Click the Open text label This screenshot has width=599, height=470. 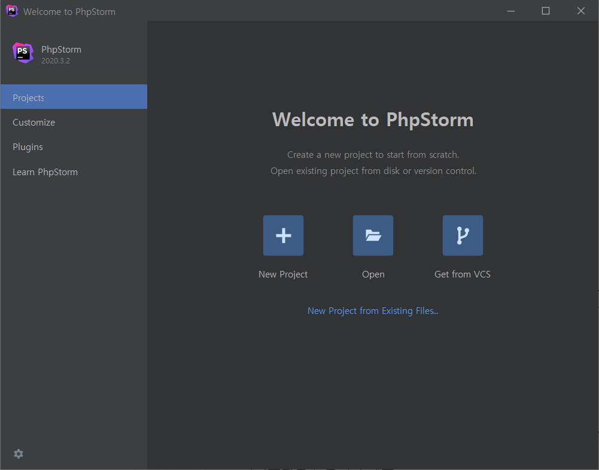[x=373, y=274]
